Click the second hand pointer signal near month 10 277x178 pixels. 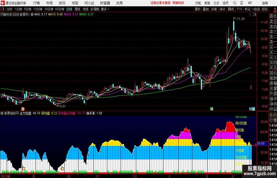click(62, 168)
